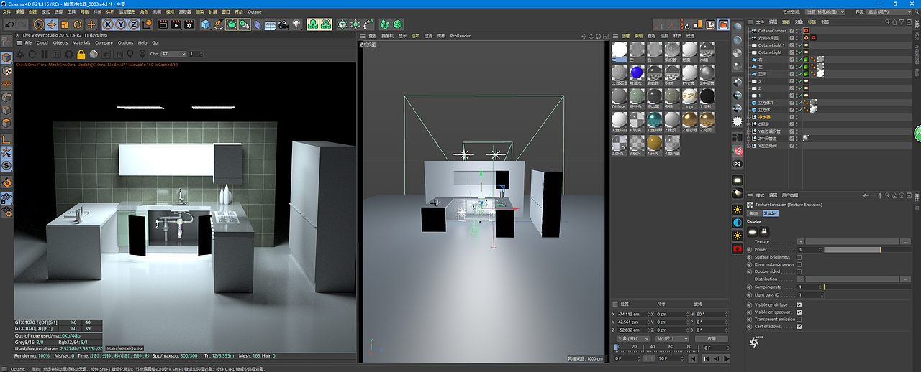Open the Chn PT channel dropdown
The width and height of the screenshot is (921, 372).
pyautogui.click(x=173, y=54)
